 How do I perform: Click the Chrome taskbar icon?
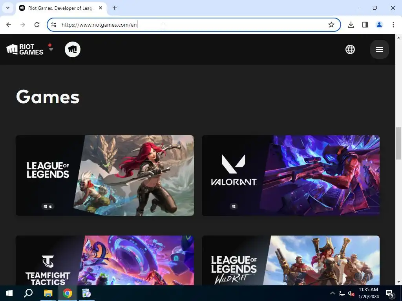coord(67,293)
